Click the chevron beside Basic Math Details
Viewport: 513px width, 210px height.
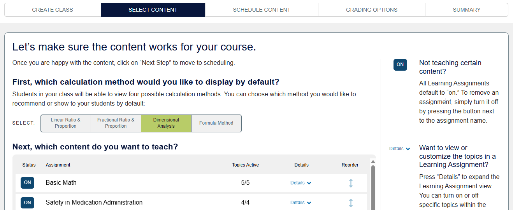[x=309, y=183]
